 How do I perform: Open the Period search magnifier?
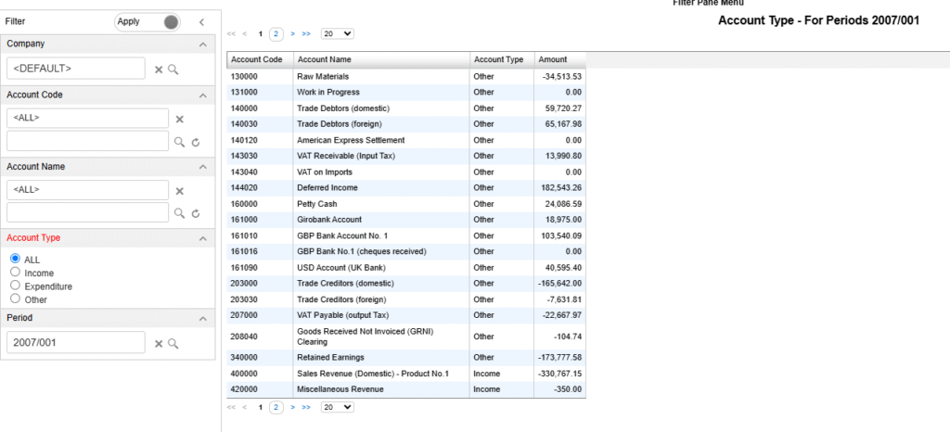(173, 343)
